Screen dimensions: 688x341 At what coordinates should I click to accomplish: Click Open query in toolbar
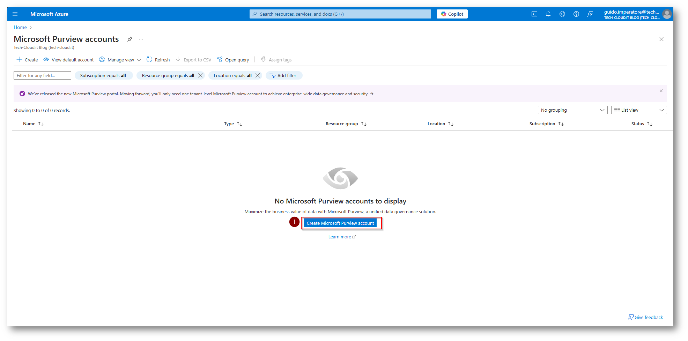pos(233,60)
